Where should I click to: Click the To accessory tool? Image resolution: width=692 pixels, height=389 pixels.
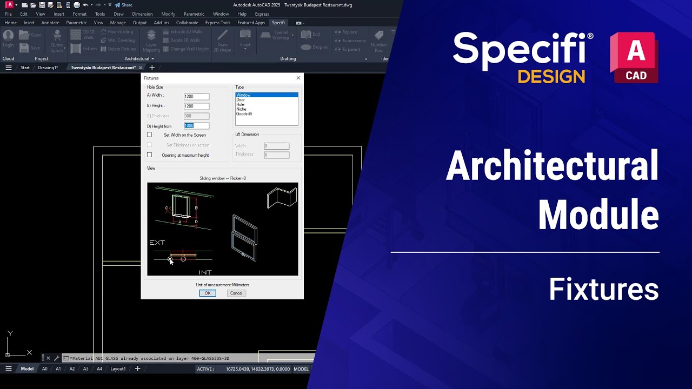[350, 41]
